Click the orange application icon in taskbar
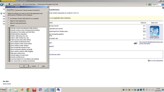164x92 pixels. click(22, 90)
